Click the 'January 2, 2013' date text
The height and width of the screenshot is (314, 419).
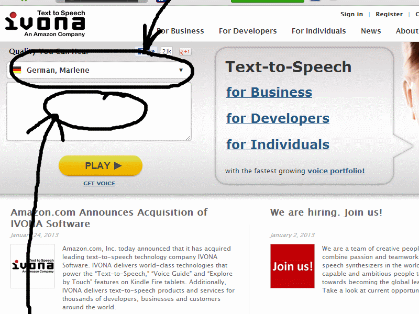(292, 235)
